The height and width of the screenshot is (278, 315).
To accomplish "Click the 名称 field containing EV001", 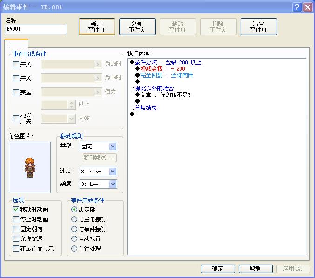I will (x=36, y=29).
